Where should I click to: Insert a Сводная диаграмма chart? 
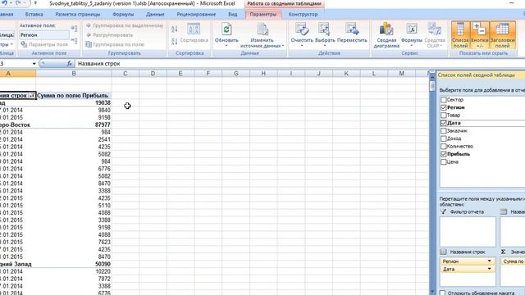point(386,35)
